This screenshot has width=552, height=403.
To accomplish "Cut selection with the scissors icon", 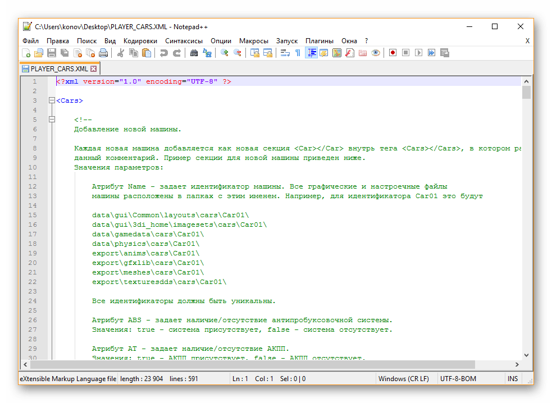I will (120, 53).
